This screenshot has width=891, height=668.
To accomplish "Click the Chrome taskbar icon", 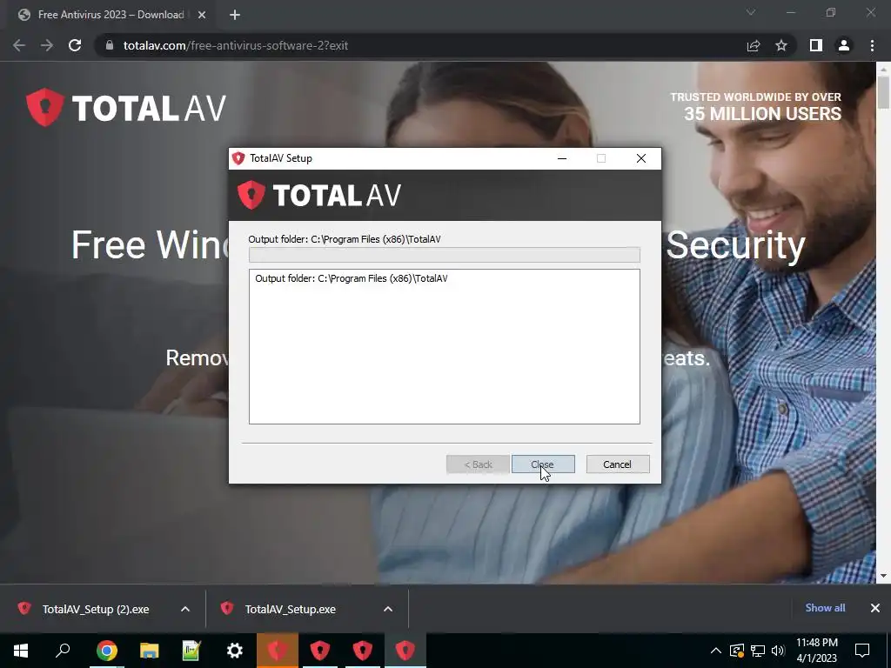I will [106, 651].
